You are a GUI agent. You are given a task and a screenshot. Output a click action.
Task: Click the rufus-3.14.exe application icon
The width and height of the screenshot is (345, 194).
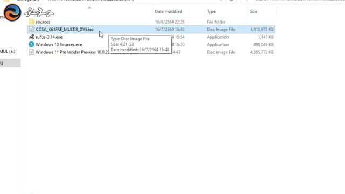click(x=31, y=37)
